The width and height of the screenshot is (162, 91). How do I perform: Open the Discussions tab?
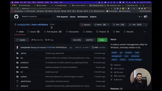72,32
